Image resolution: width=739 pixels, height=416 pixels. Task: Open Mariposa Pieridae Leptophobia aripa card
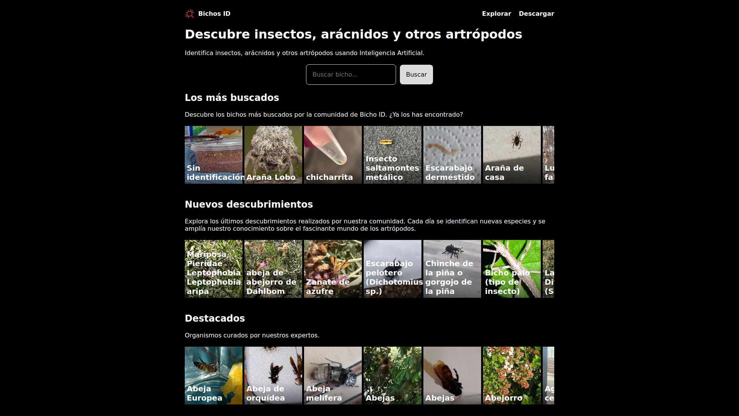tap(213, 268)
